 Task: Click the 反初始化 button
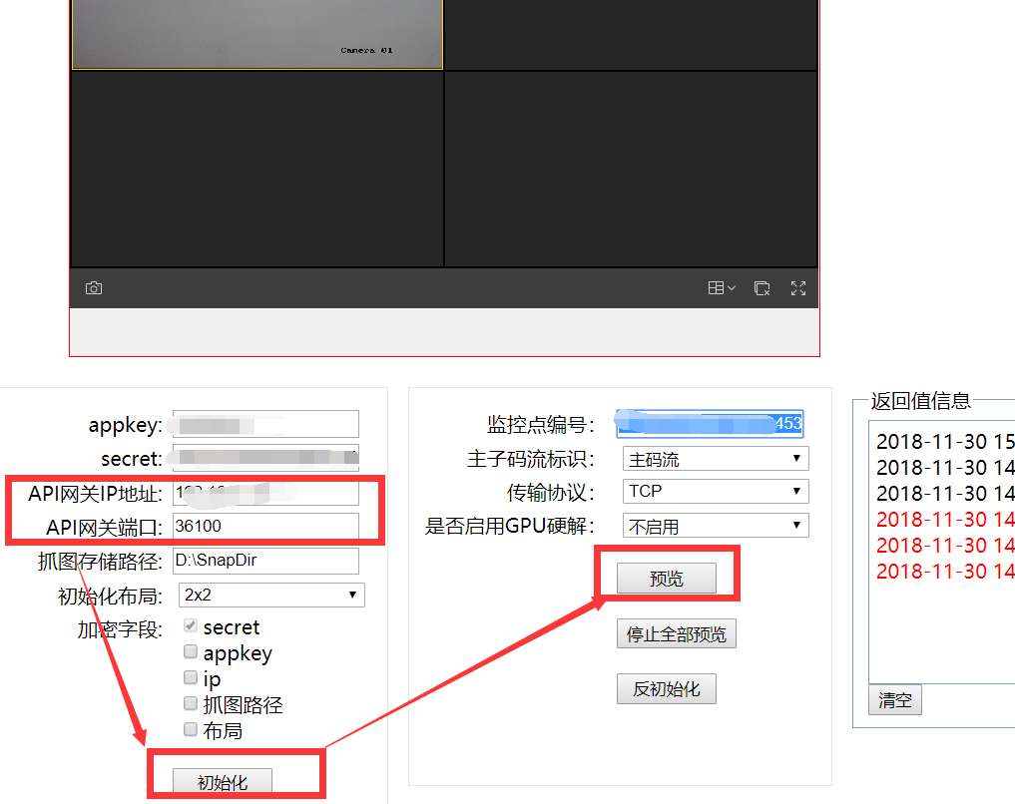click(666, 689)
